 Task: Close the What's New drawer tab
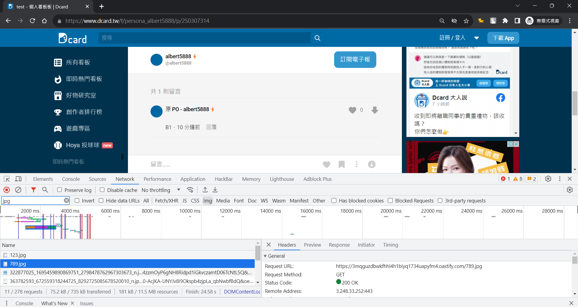[x=73, y=303]
